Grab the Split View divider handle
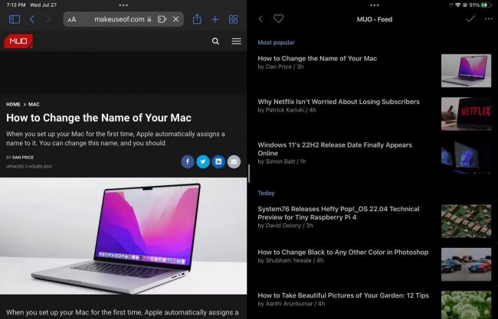Image resolution: width=498 pixels, height=319 pixels. [249, 173]
